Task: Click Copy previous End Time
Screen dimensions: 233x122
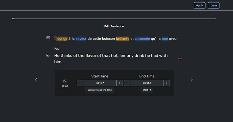Action: point(100,90)
